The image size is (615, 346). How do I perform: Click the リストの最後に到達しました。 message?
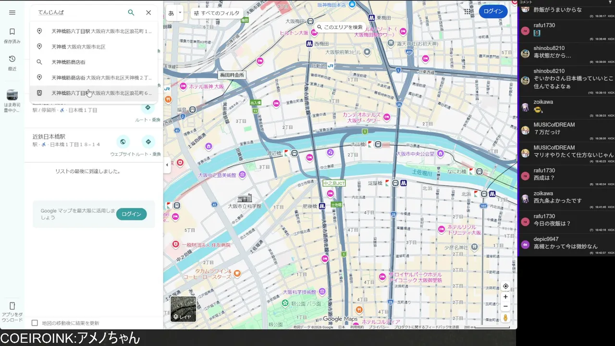pos(88,171)
